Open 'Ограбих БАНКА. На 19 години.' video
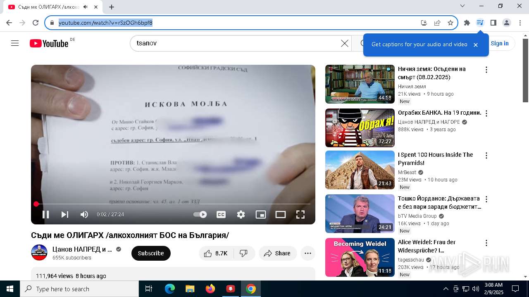Viewport: 529px width, 297px height. 440,113
